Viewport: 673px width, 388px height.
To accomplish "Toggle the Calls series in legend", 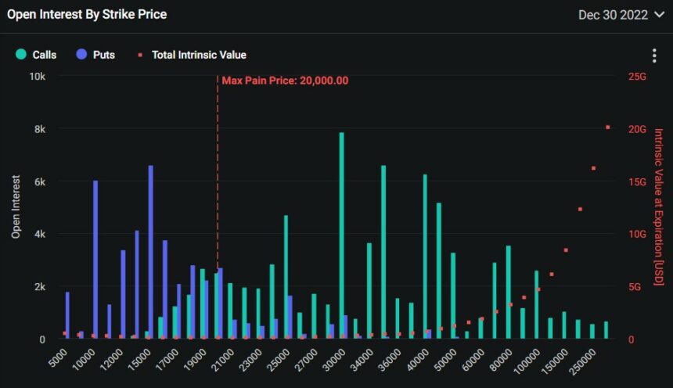I will [x=44, y=55].
